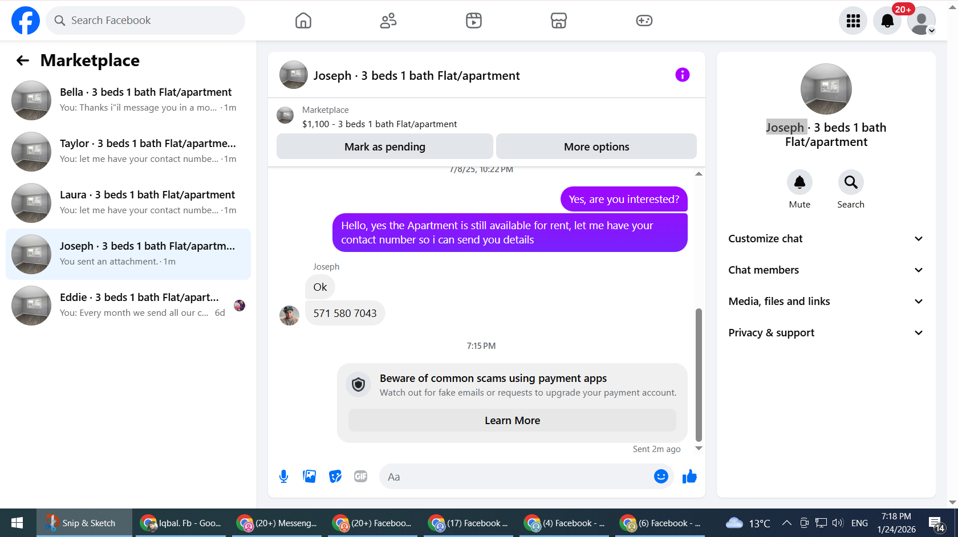Click the Search Facebook field

(145, 21)
